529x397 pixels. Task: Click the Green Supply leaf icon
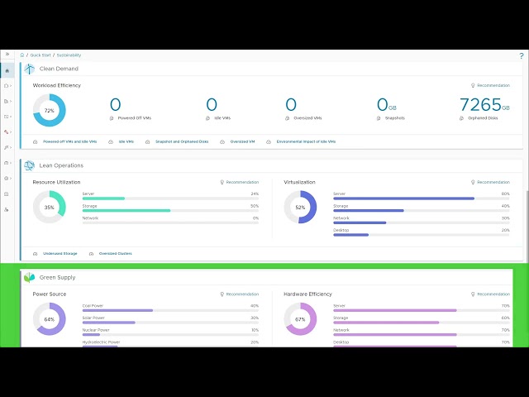pos(30,278)
